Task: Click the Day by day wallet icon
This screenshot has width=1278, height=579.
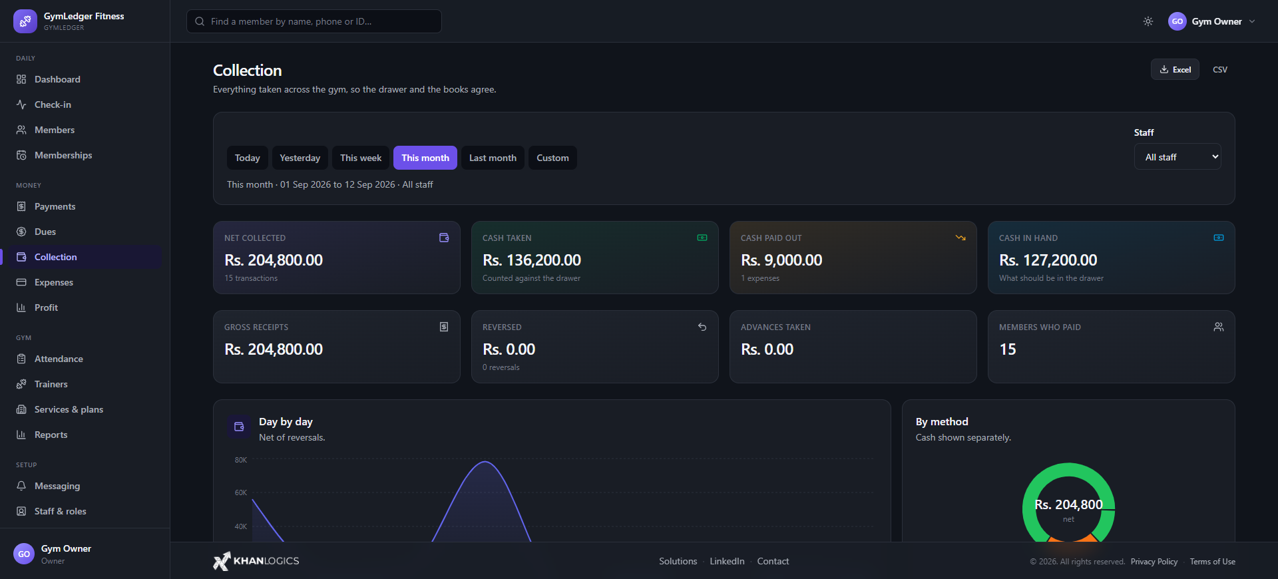Action: 239,427
